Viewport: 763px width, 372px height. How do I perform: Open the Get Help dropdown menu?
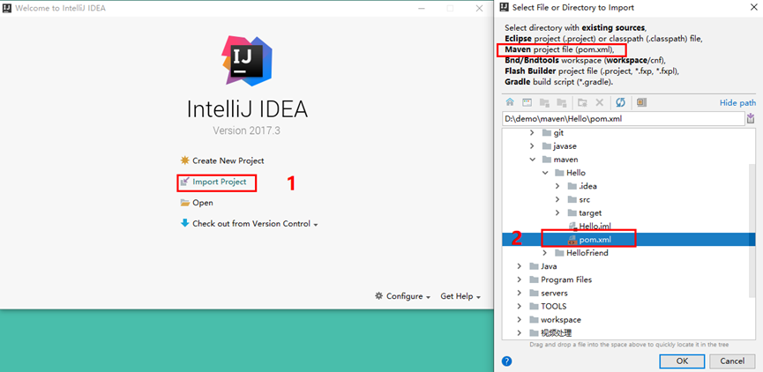tap(460, 296)
